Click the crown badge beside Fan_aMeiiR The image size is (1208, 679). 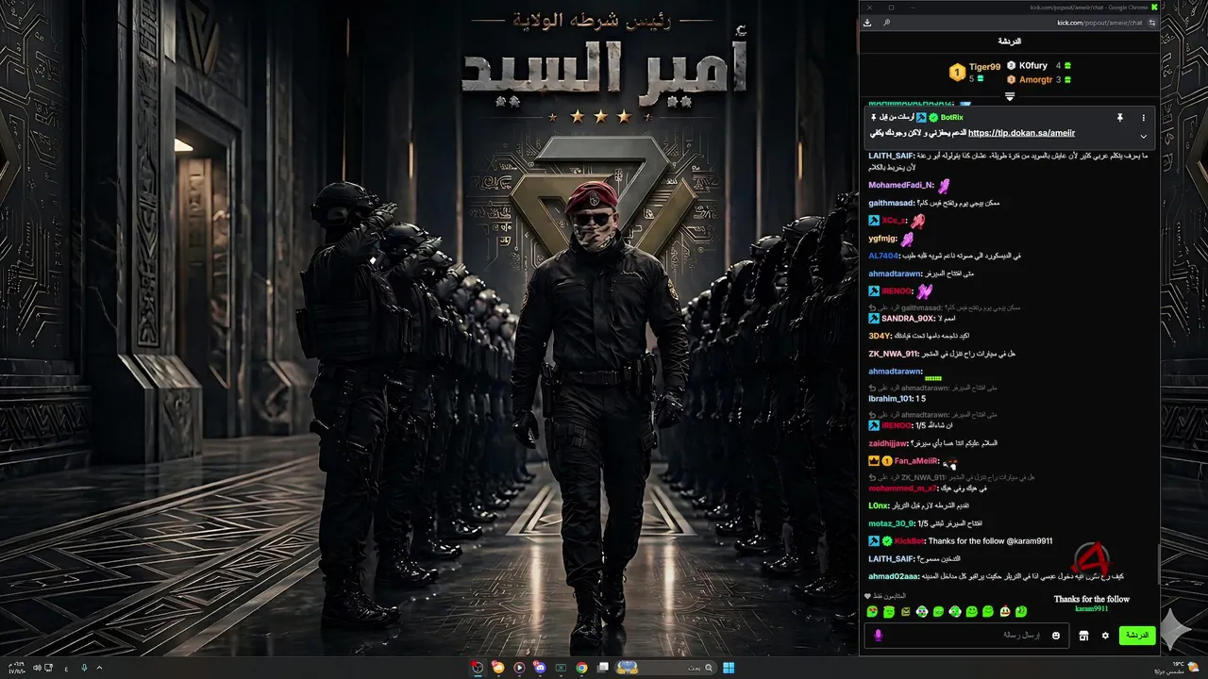(874, 461)
